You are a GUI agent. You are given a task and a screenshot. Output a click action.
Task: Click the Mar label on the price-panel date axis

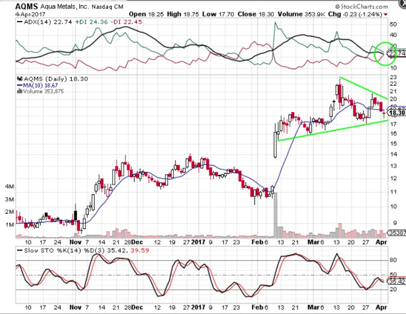313,242
